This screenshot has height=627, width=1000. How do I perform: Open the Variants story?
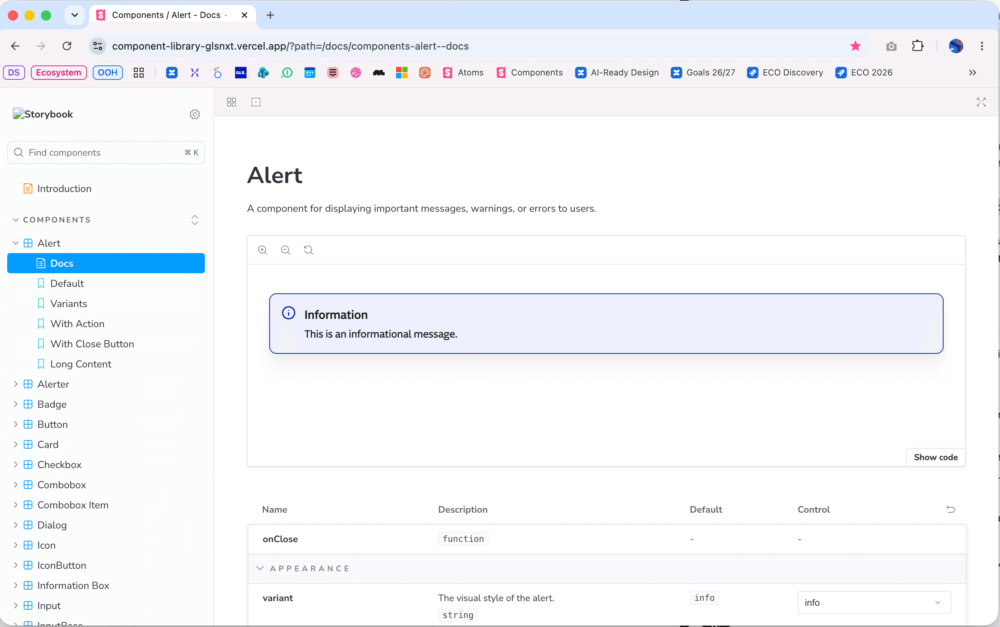pos(68,303)
